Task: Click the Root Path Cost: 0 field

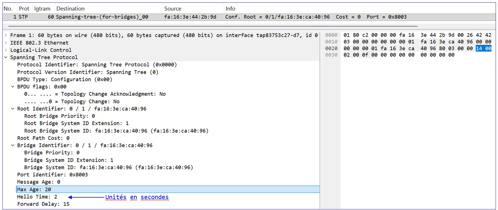Action: [x=43, y=138]
